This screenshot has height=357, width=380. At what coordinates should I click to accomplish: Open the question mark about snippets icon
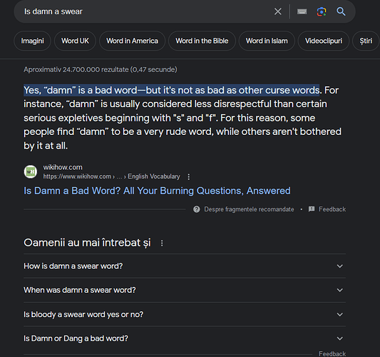coord(197,209)
